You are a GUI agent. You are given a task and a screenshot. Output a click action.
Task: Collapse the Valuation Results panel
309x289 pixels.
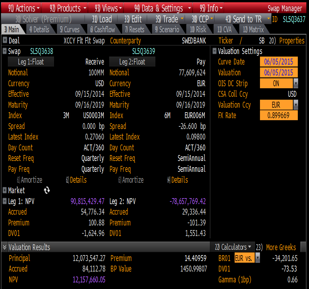(4, 247)
